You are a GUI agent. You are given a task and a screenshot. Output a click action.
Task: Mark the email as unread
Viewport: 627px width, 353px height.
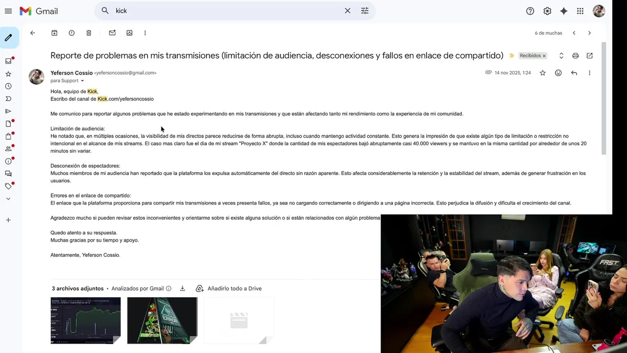point(112,33)
